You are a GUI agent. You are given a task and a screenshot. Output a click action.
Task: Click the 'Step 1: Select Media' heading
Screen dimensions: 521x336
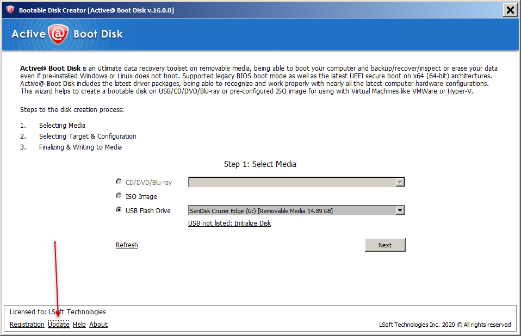[x=260, y=164]
